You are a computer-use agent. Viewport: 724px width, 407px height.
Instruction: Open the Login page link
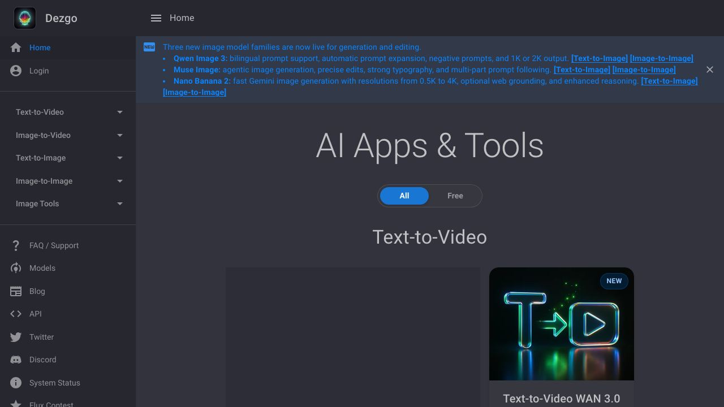point(68,71)
